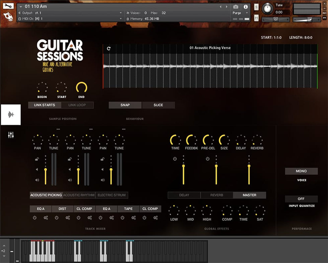Viewport: 328px width, 263px height.
Task: Click the LINK STARTS button
Action: coord(45,105)
